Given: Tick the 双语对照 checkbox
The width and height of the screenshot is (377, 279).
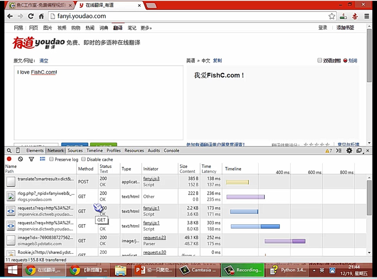Looking at the screenshot, I should (320, 60).
